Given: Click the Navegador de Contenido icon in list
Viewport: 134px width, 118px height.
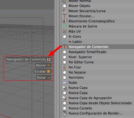Looking at the screenshot, I should click(x=64, y=47).
